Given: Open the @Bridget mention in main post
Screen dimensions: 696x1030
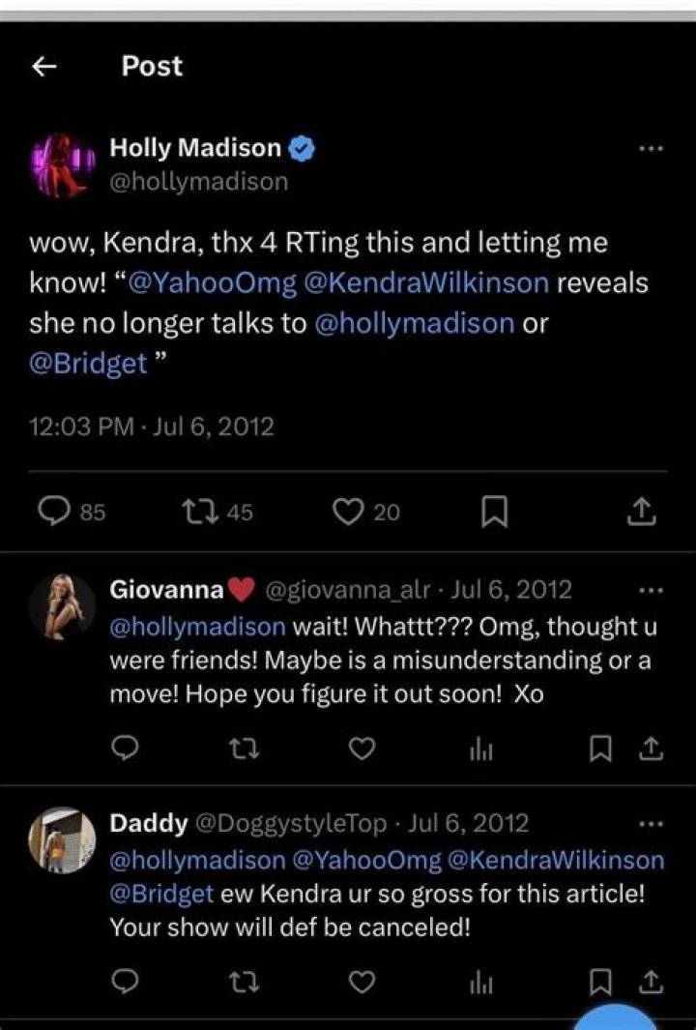Looking at the screenshot, I should click(x=88, y=364).
